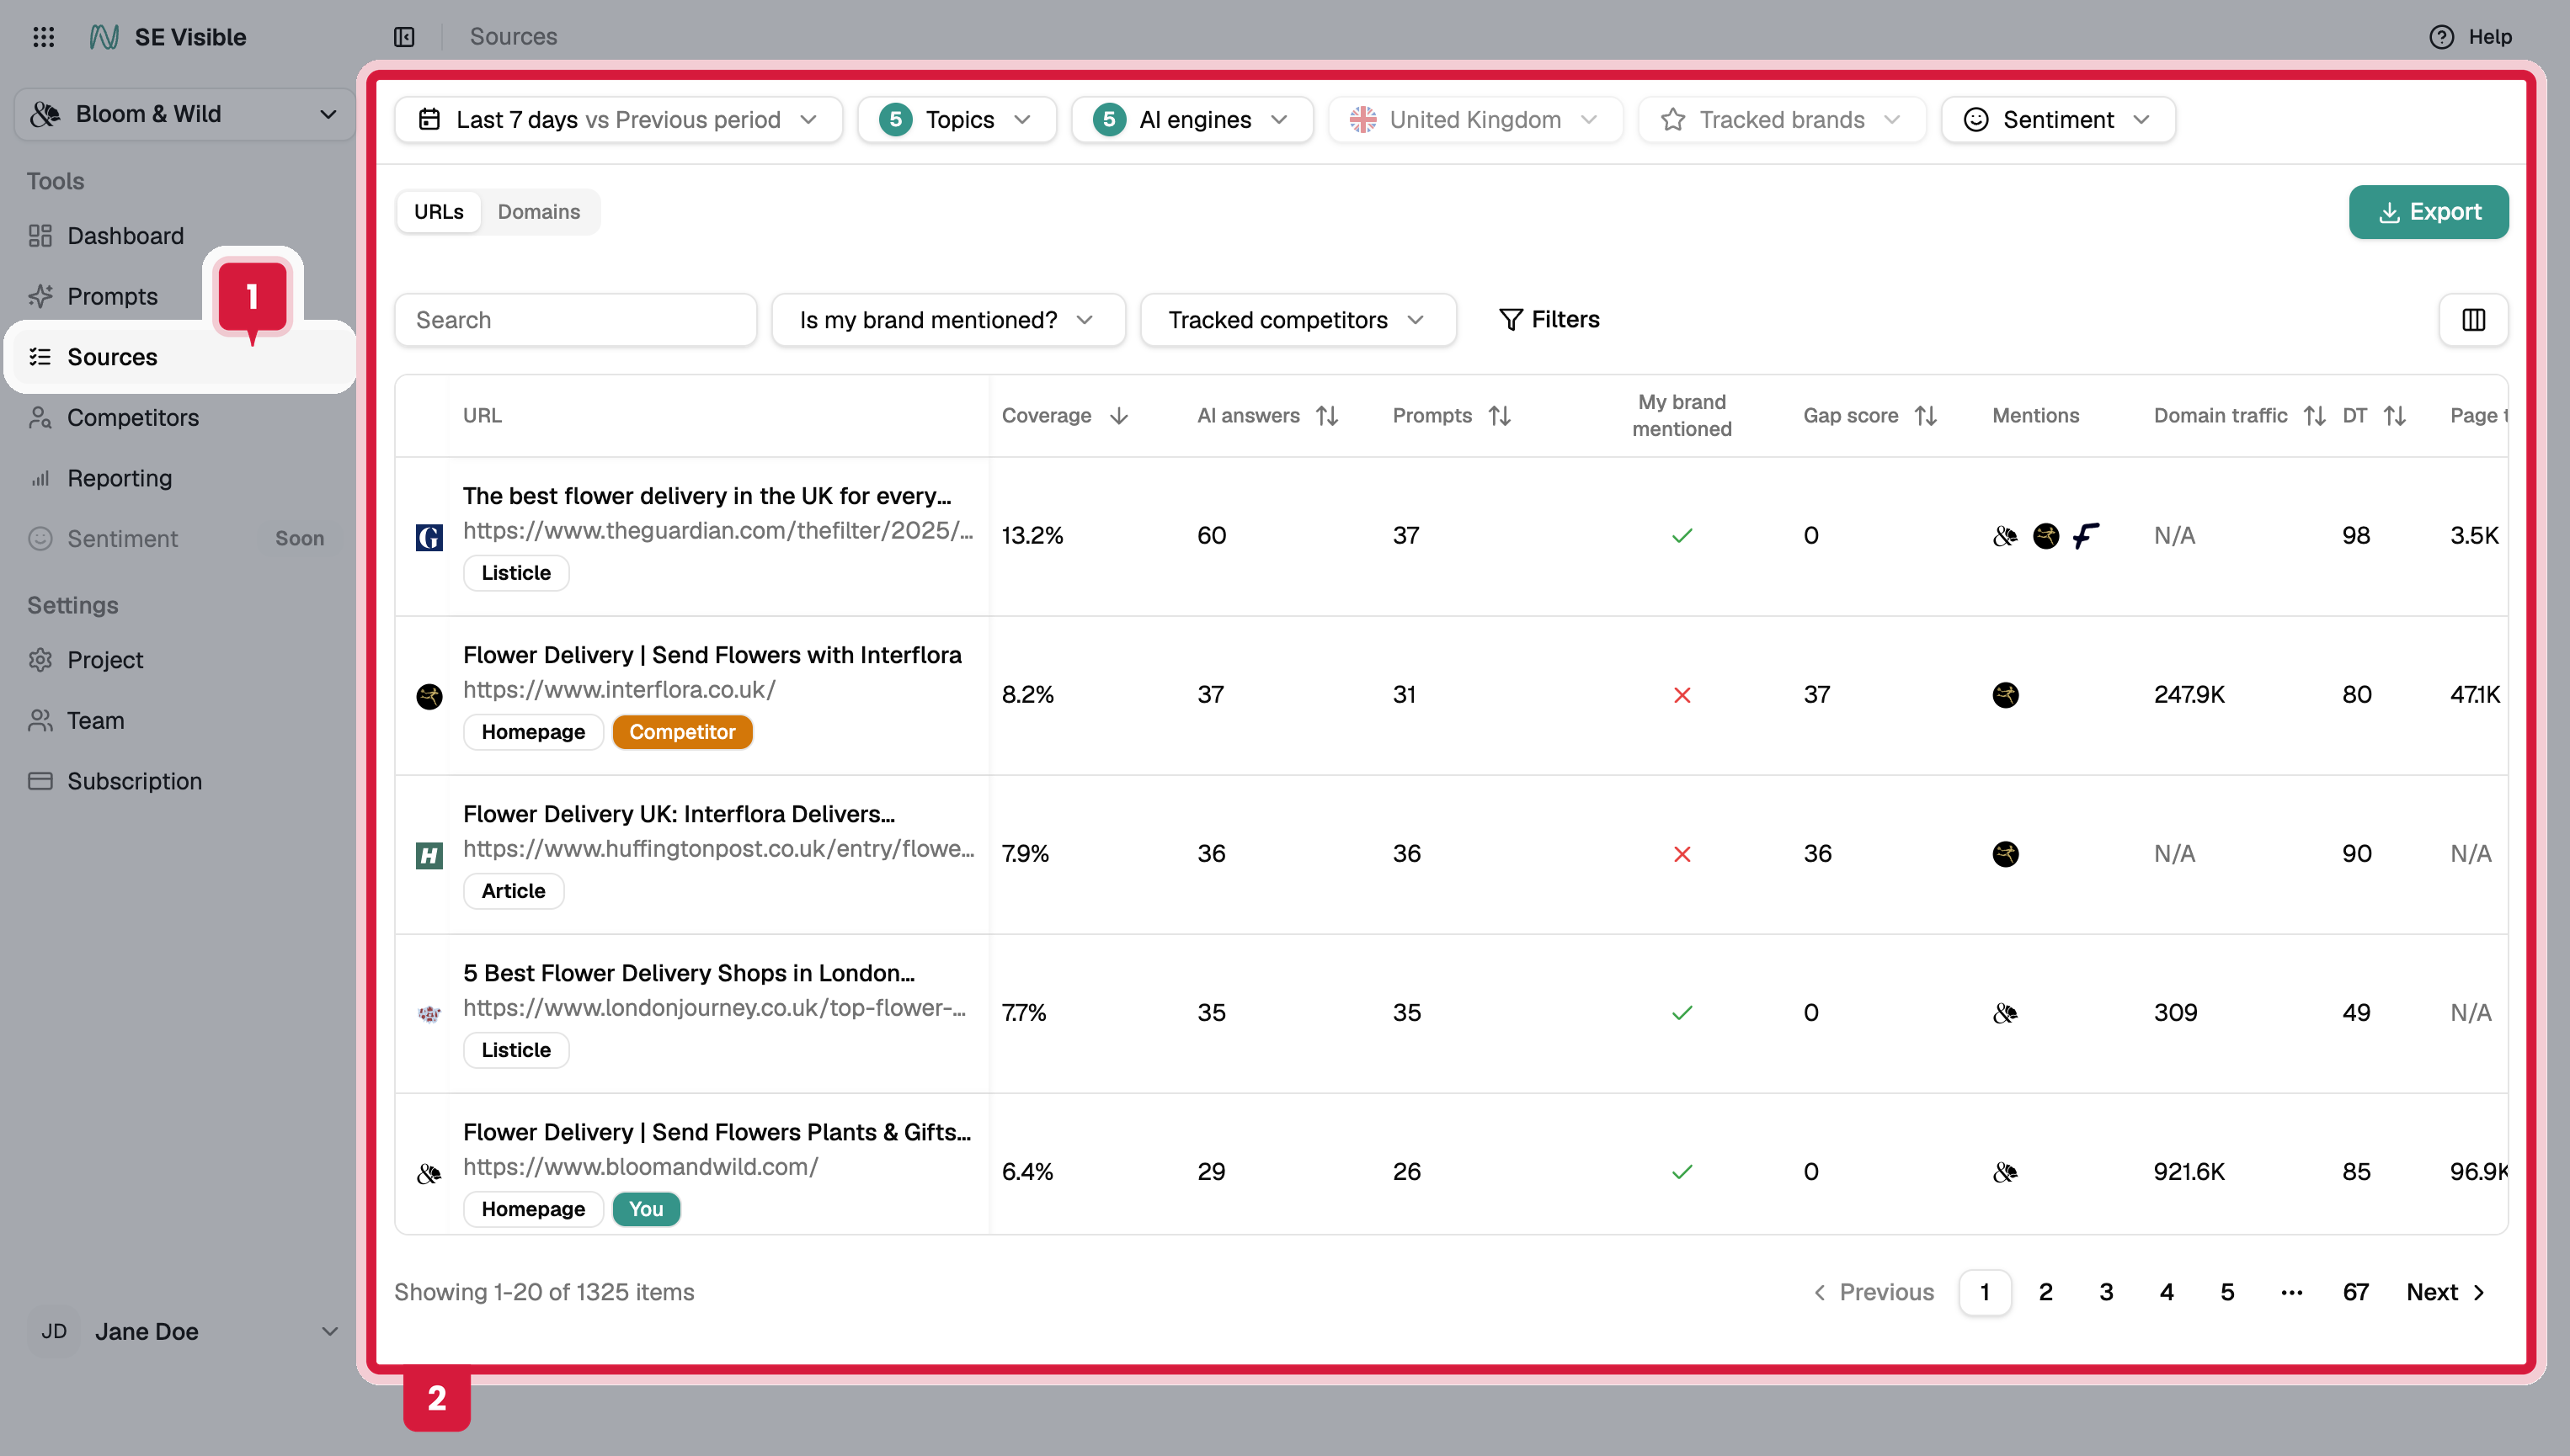Open the Topics filter dropdown
The image size is (2570, 1456).
click(957, 120)
